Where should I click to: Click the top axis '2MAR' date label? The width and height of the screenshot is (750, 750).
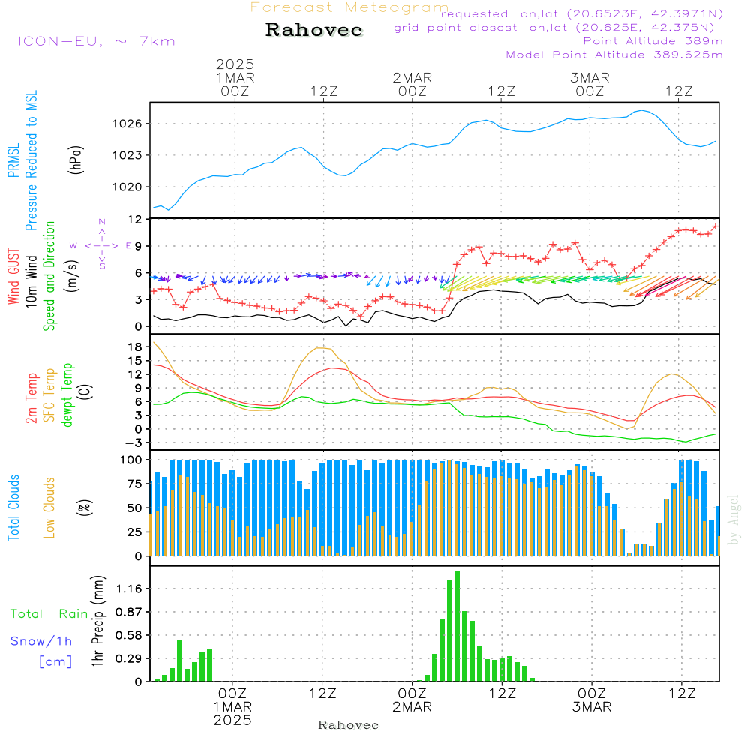412,77
